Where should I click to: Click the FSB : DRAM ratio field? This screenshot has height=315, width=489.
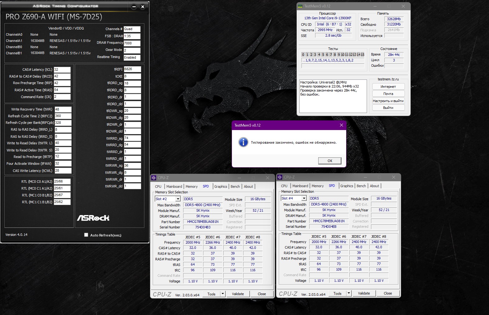(x=132, y=36)
